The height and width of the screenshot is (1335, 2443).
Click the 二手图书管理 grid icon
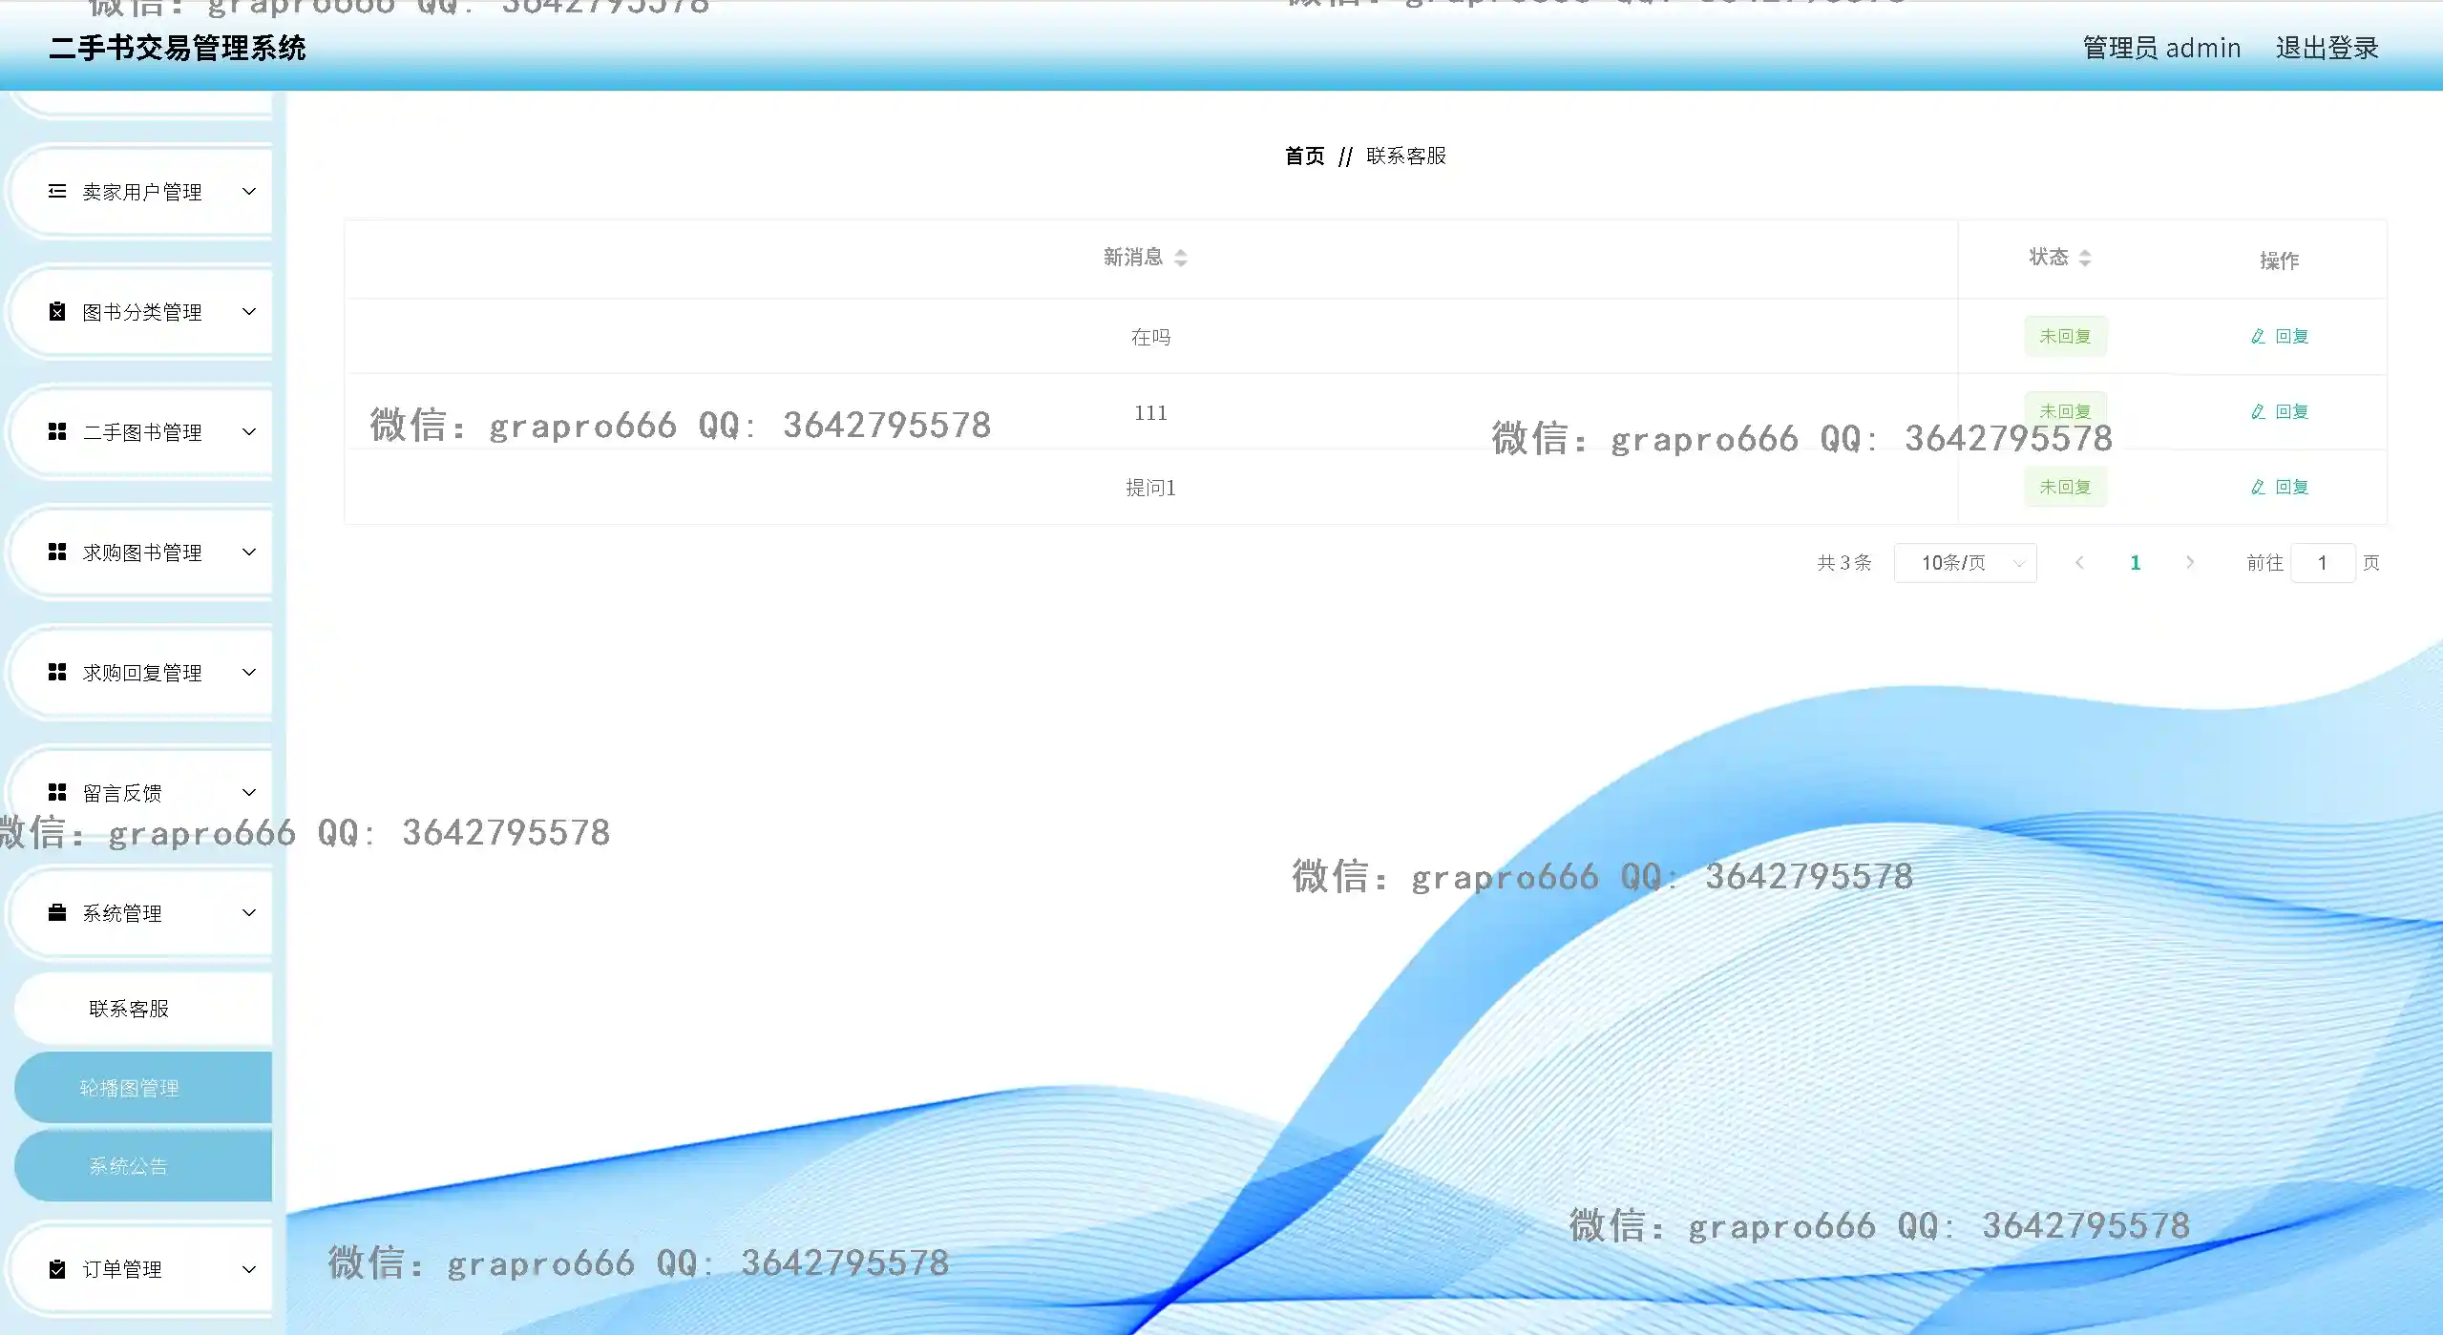[x=57, y=432]
